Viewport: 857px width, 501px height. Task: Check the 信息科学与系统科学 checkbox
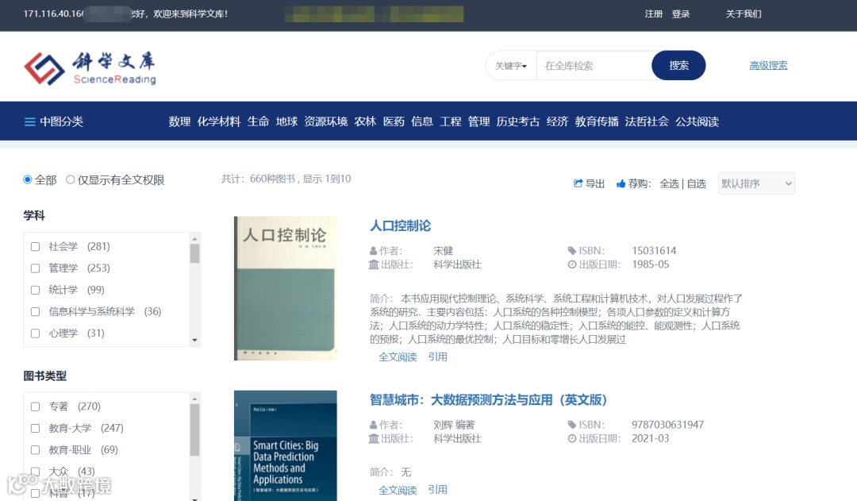(36, 312)
